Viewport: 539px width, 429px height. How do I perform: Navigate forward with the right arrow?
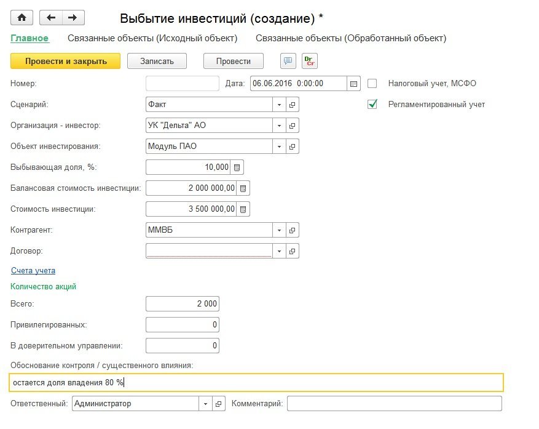tap(73, 18)
